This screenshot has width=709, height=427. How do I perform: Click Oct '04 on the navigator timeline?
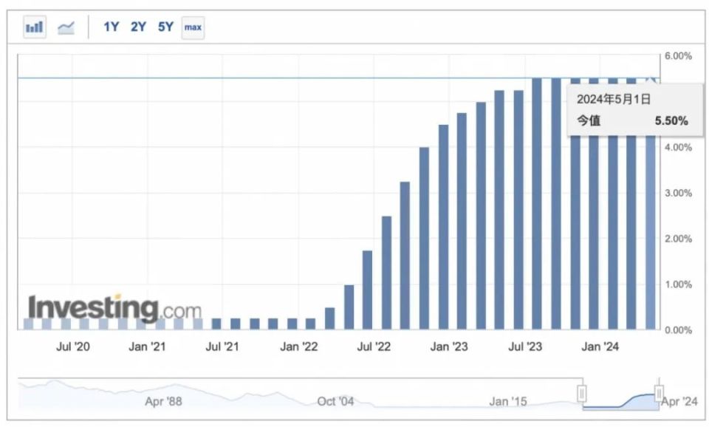coord(335,402)
